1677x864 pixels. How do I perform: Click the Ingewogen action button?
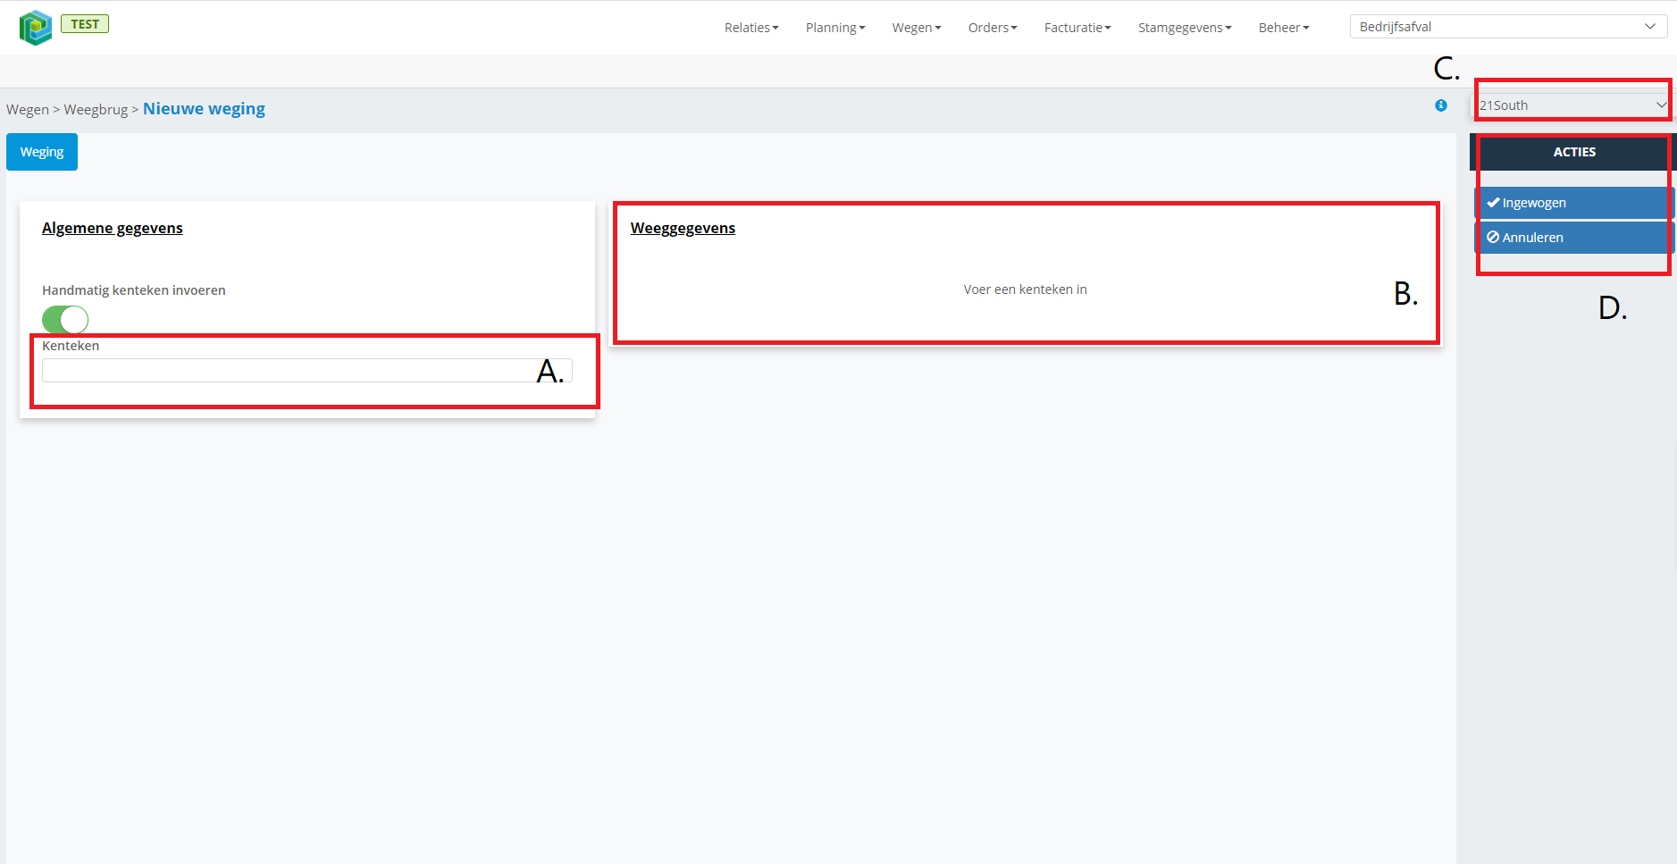[x=1574, y=203]
